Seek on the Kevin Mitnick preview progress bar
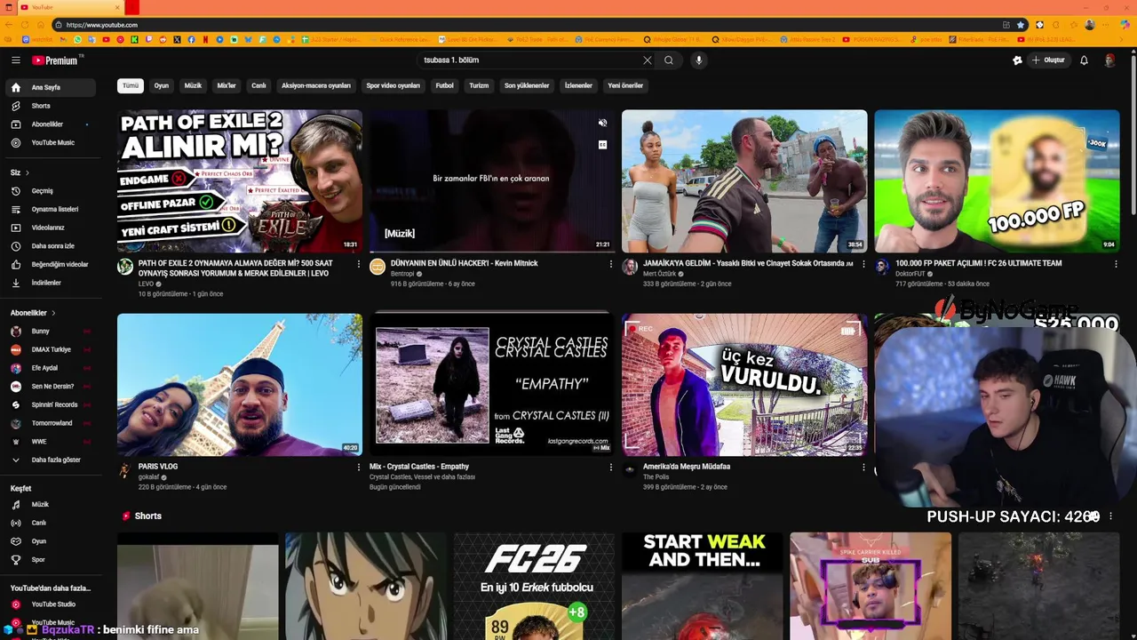 (492, 252)
